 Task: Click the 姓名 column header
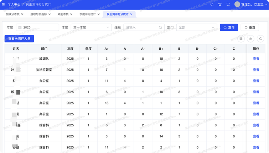pyautogui.click(x=16, y=49)
